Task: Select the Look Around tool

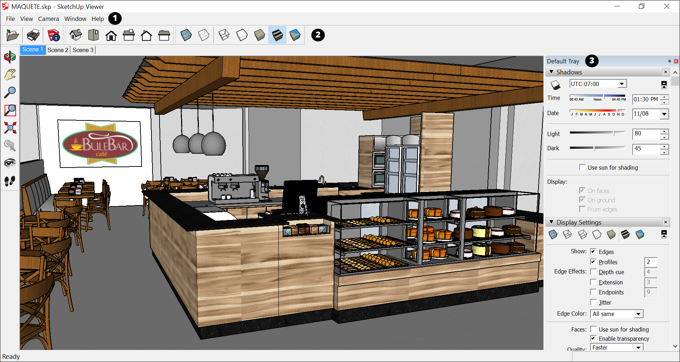Action: click(10, 163)
